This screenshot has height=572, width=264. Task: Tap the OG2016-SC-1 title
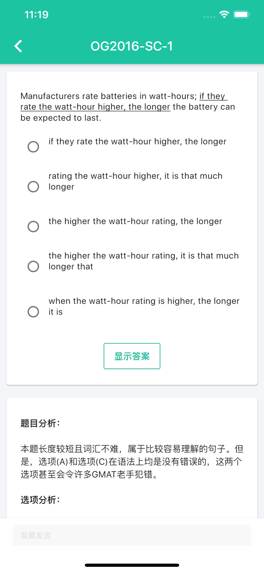132,45
